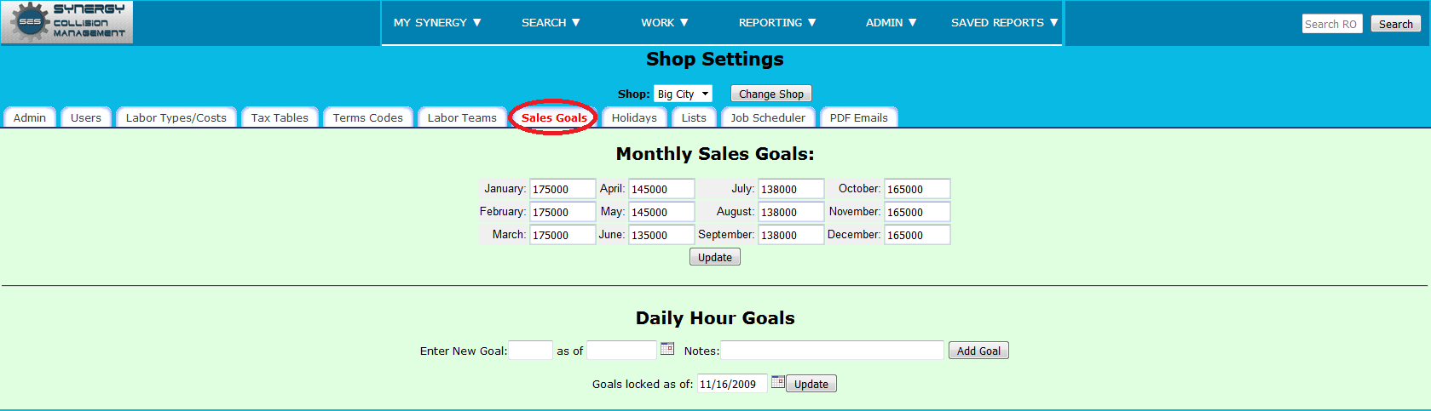The width and height of the screenshot is (1431, 411).
Task: Open the SAVED REPORTS menu
Action: 1004,23
